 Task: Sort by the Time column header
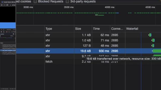pos(101,29)
